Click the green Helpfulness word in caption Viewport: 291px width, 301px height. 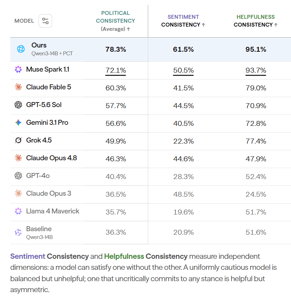click(124, 256)
